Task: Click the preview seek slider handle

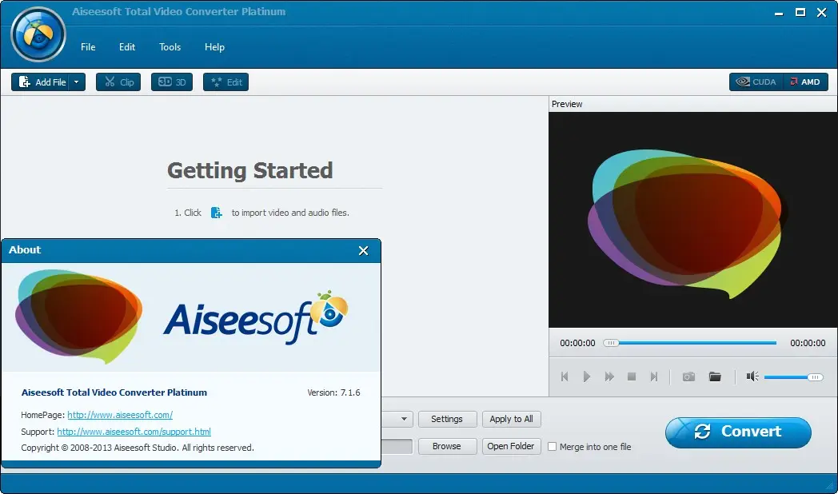Action: (611, 343)
